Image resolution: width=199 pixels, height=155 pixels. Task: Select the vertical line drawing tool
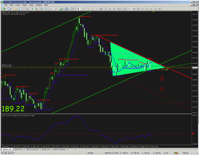coord(88,9)
